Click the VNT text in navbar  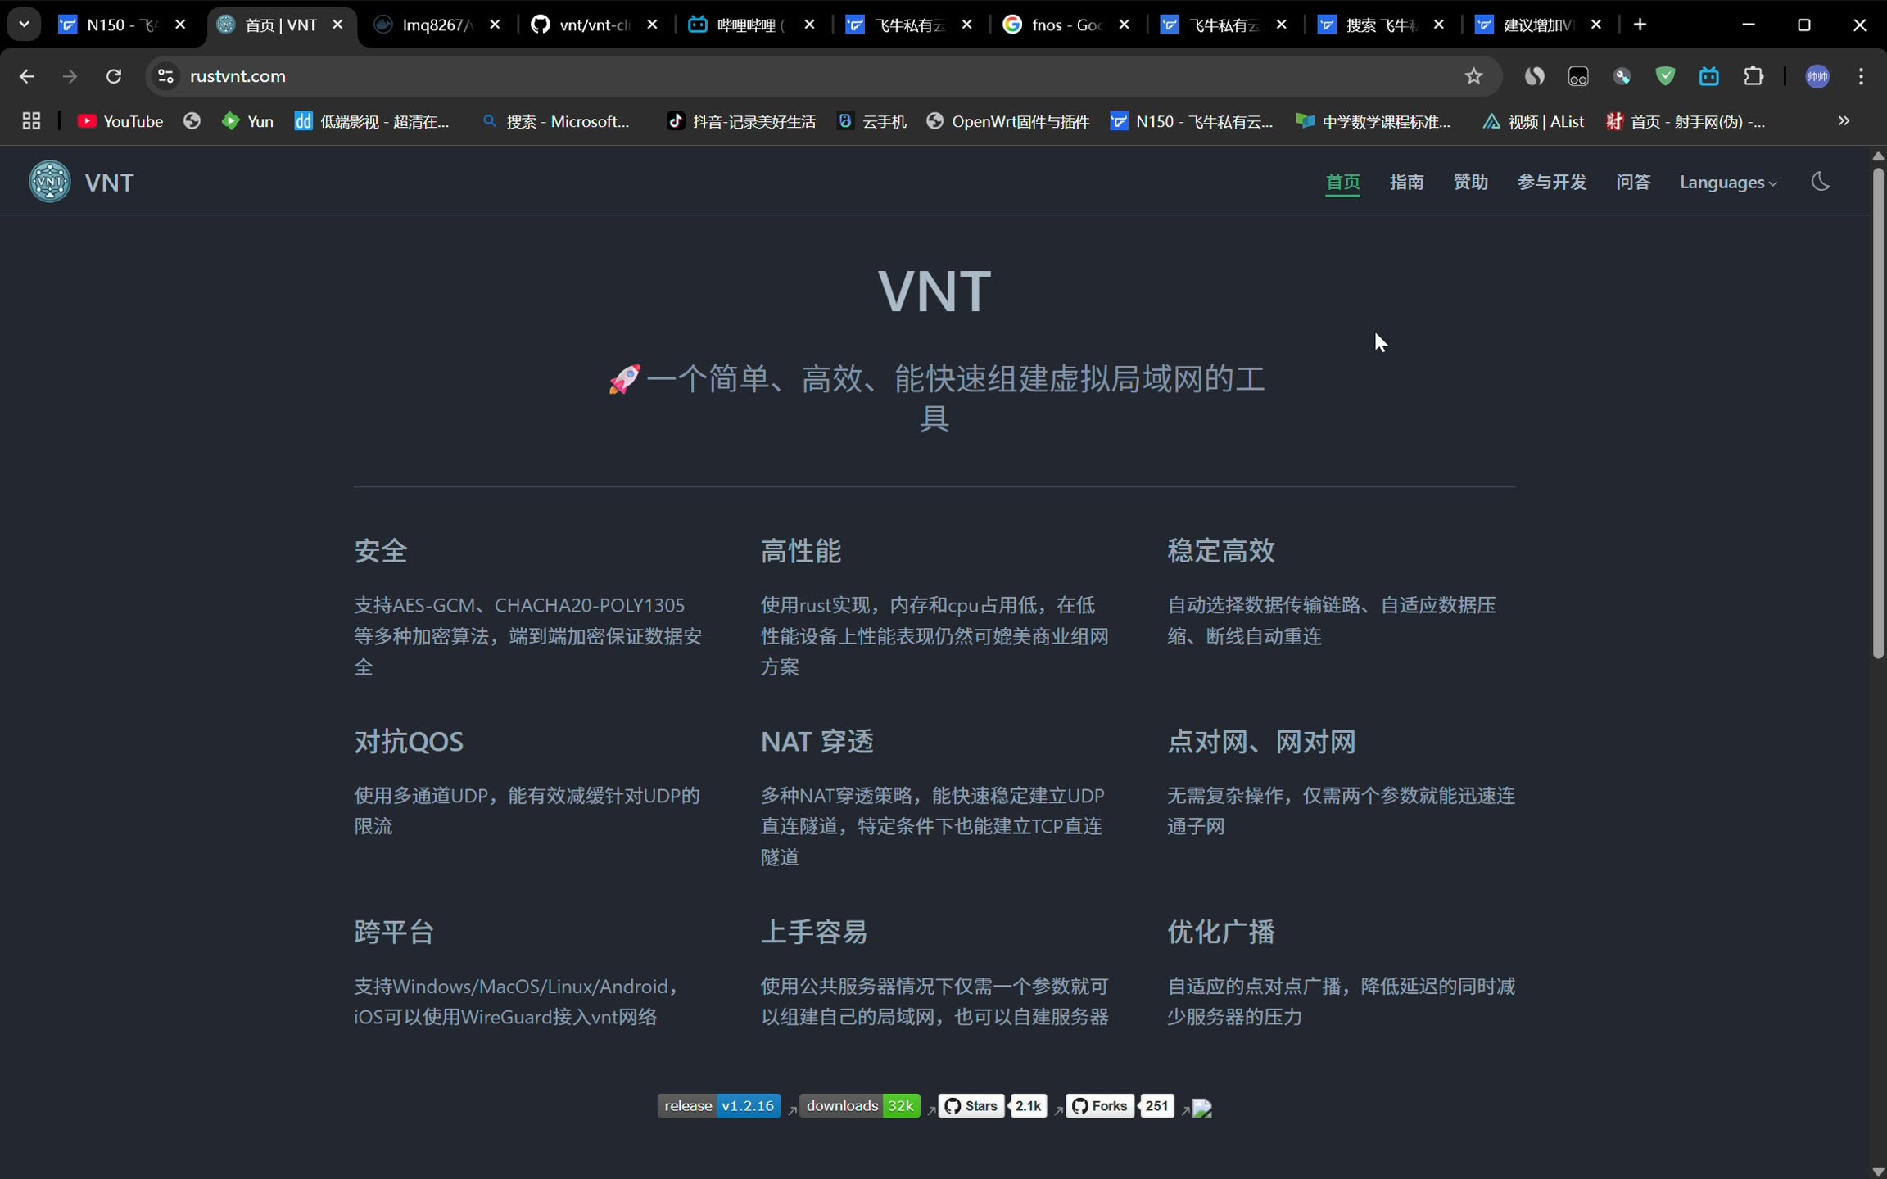(x=109, y=183)
